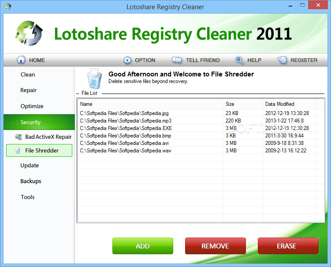The height and width of the screenshot is (267, 331).
Task: Click the Option gear icon
Action: 127,60
